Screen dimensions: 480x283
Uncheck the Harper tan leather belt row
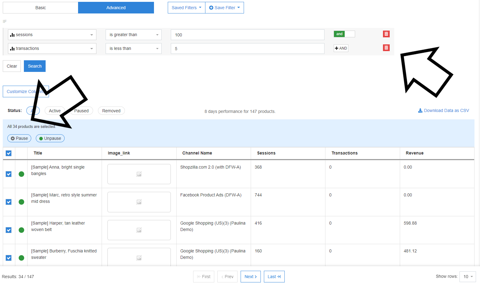pos(9,230)
